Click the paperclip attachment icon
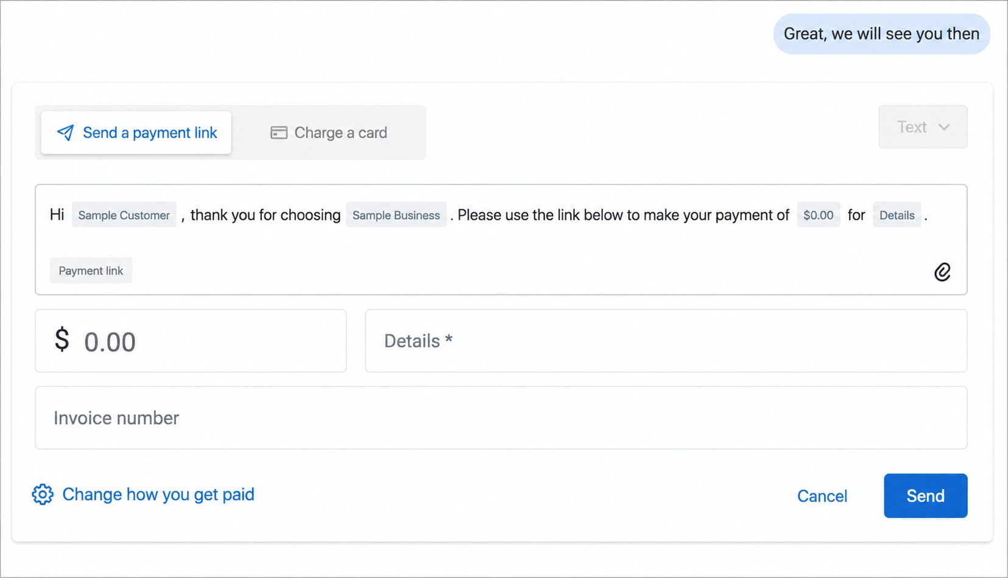Image resolution: width=1008 pixels, height=578 pixels. [942, 271]
